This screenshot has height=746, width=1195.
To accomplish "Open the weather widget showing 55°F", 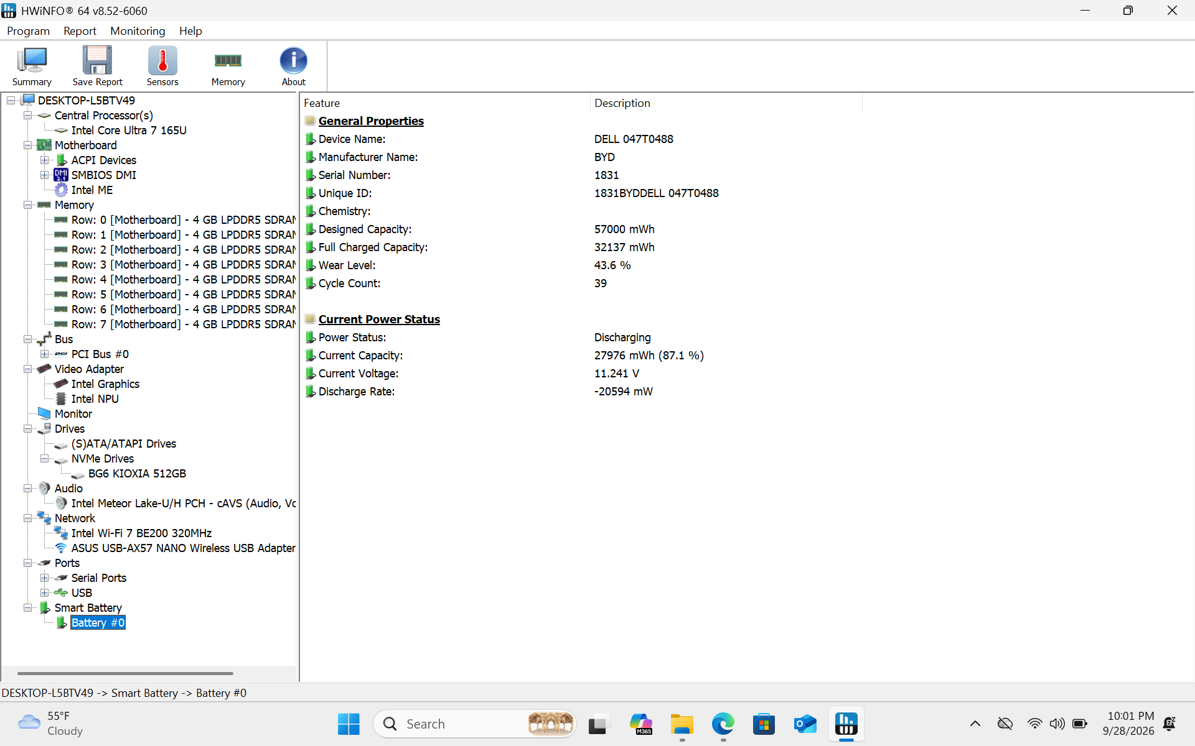I will coord(51,724).
